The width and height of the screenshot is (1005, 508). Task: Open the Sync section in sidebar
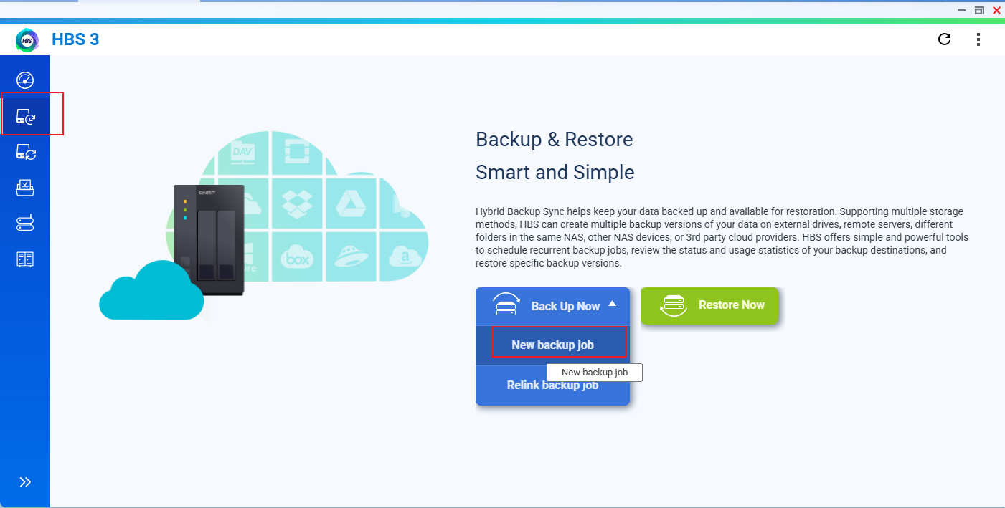tap(25, 152)
